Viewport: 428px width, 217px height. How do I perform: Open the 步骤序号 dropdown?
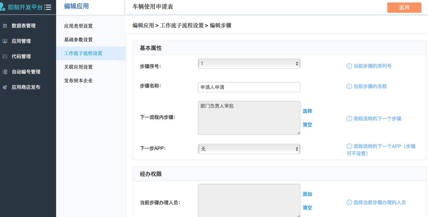[x=249, y=64]
